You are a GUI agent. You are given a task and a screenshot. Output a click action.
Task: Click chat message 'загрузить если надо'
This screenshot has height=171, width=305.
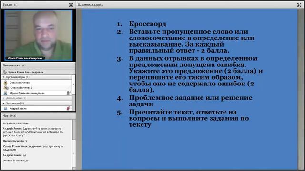[16, 123]
